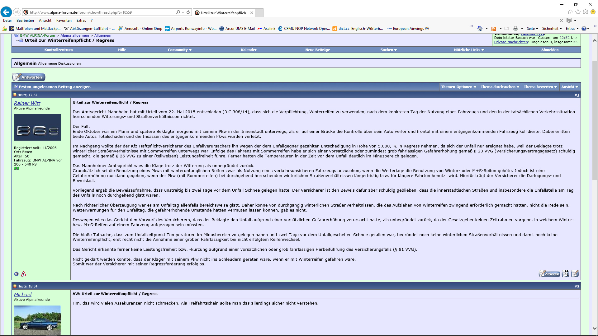Open the Sicherheit command bar dropdown
Viewport: 598px width, 336px height.
point(552,29)
